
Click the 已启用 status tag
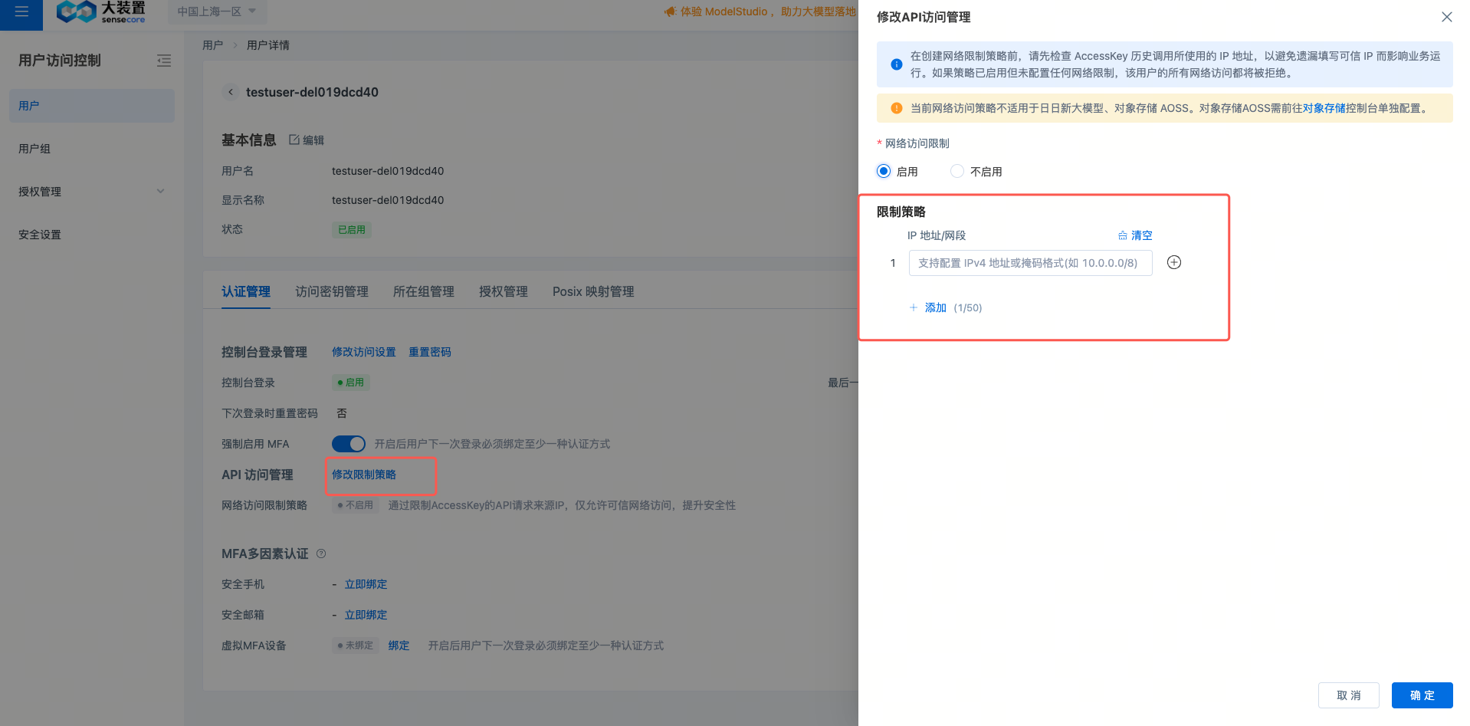click(352, 229)
